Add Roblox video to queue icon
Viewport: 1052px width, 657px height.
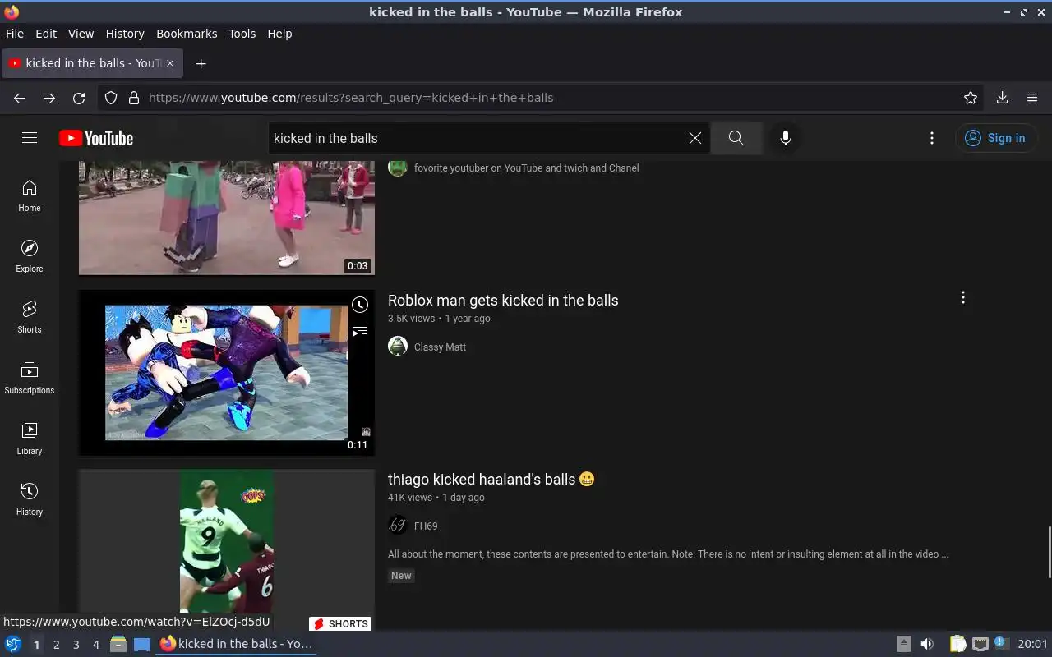click(360, 332)
